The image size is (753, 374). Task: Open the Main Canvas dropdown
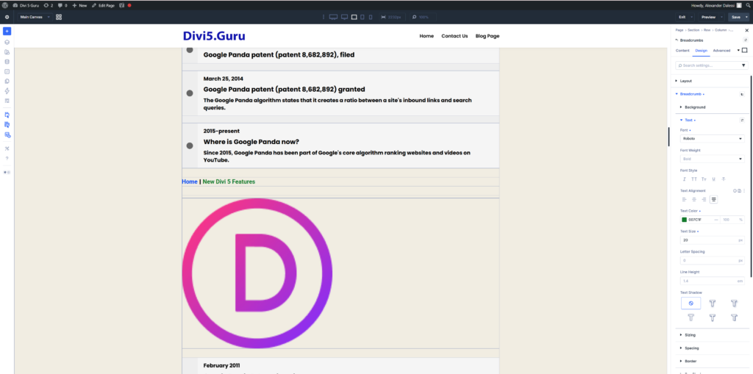[x=35, y=17]
